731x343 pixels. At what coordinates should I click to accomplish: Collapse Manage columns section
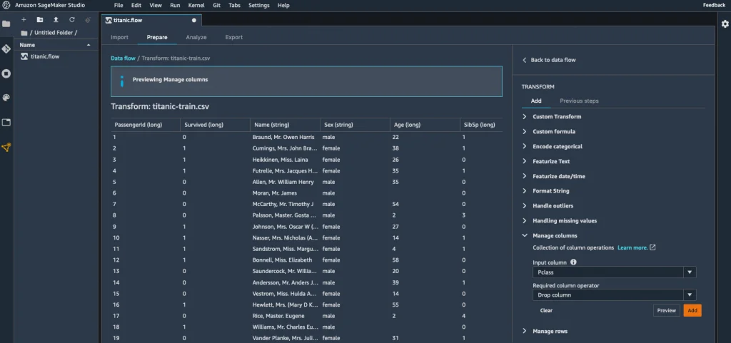[555, 235]
